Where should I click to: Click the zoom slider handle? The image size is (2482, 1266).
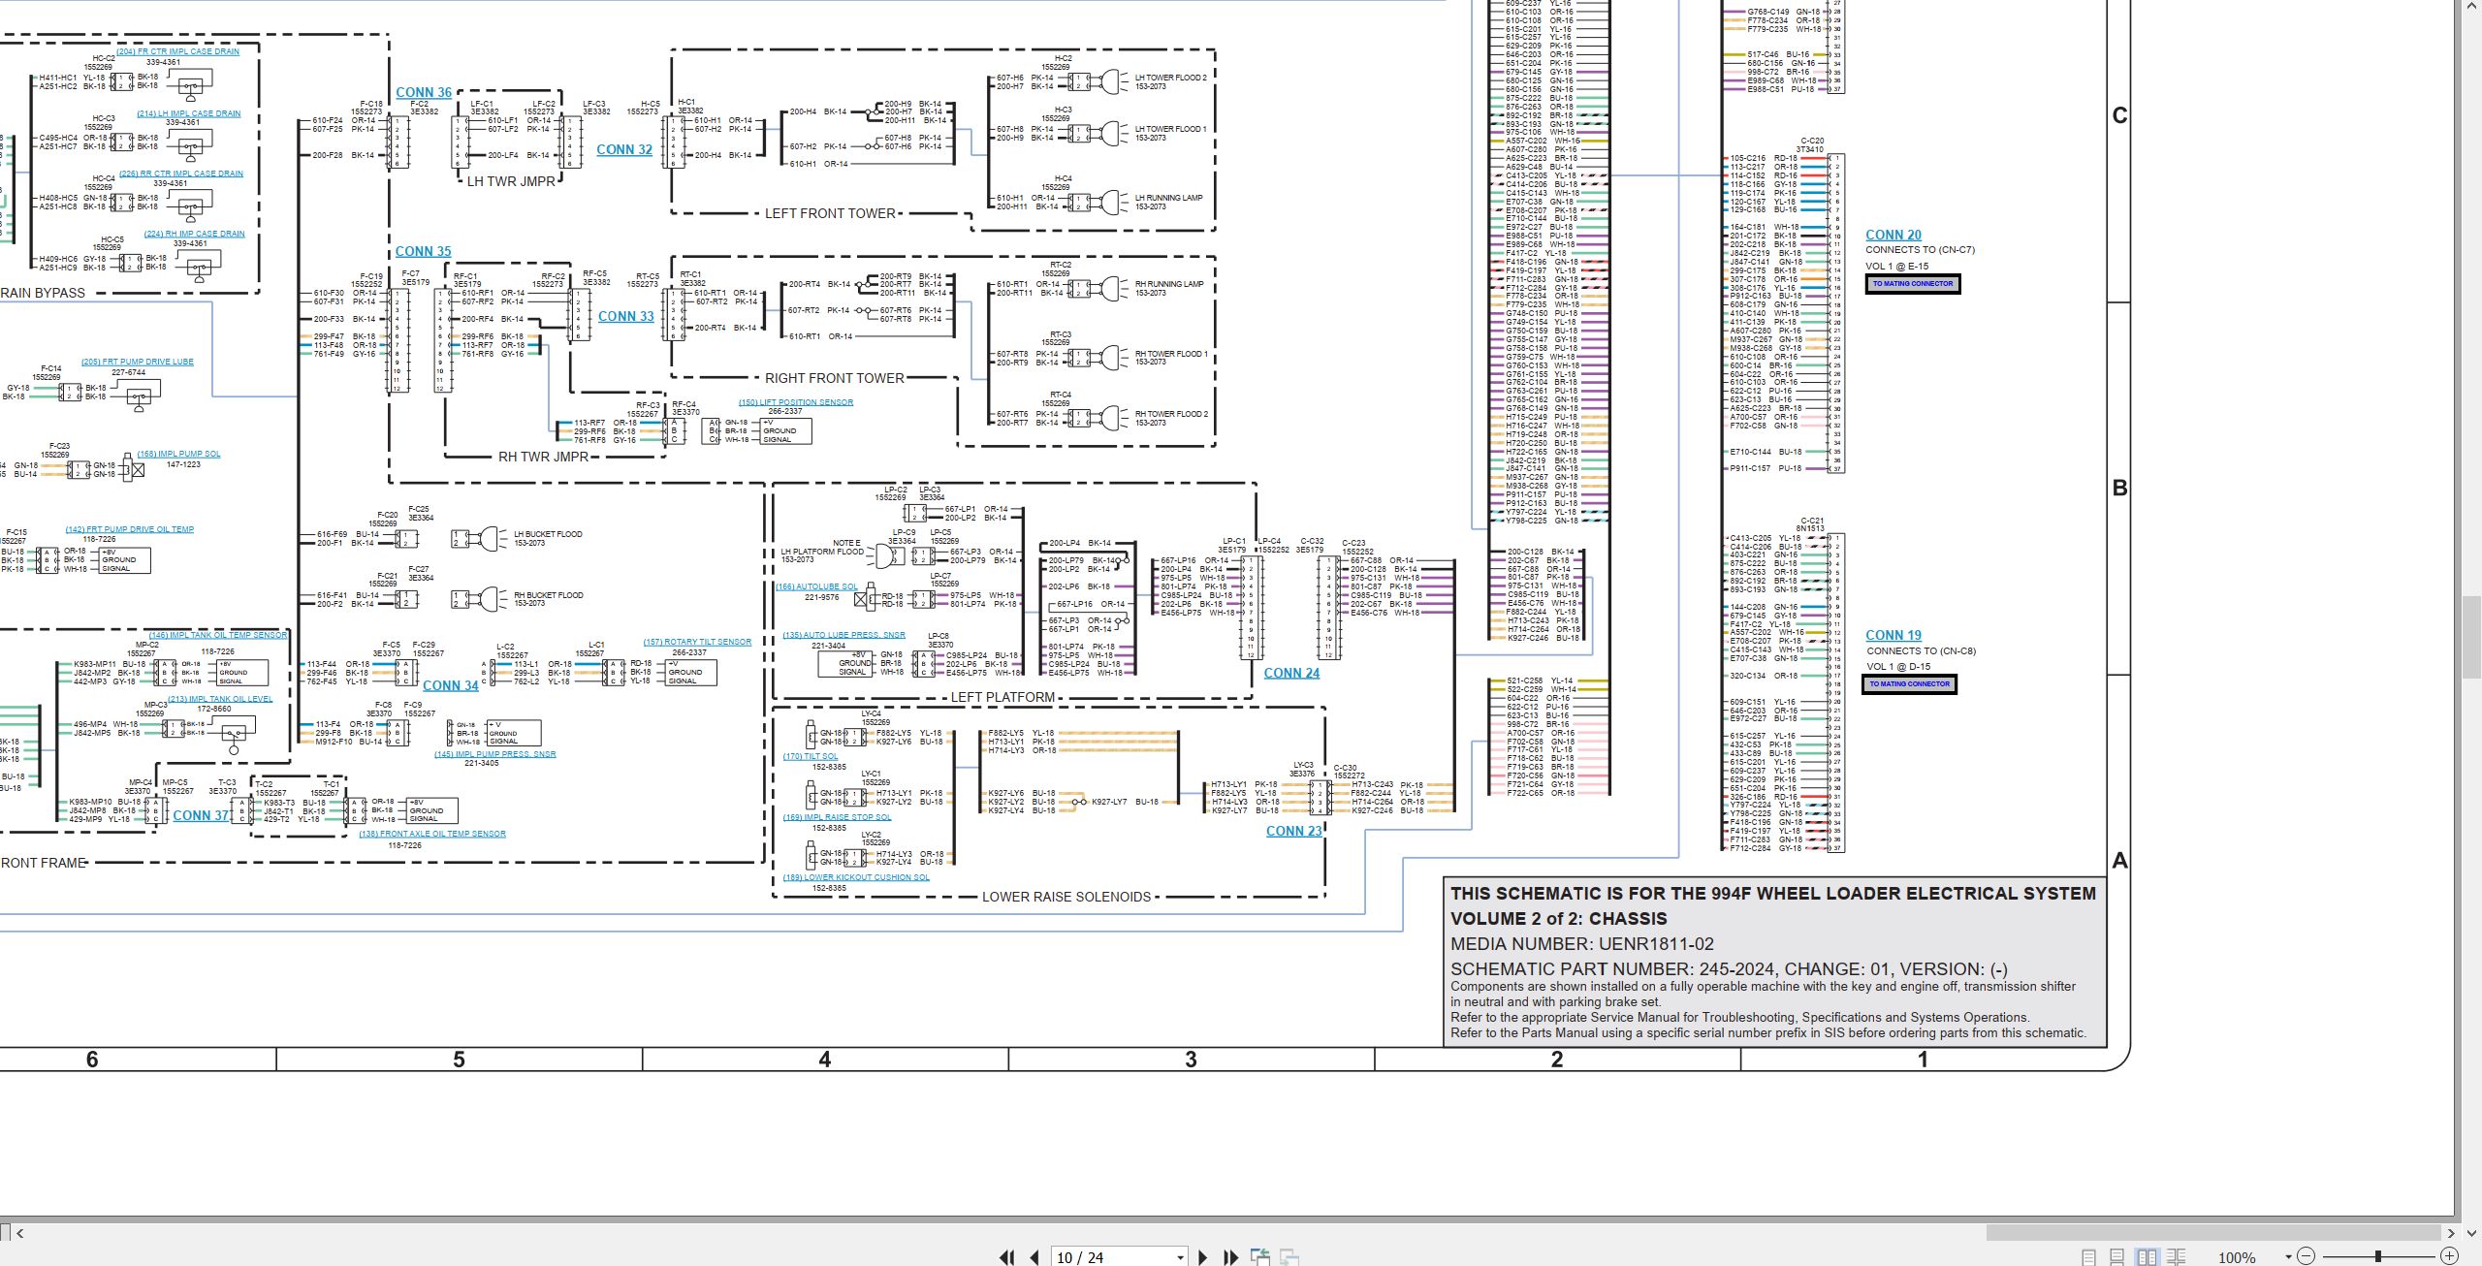2377,1256
